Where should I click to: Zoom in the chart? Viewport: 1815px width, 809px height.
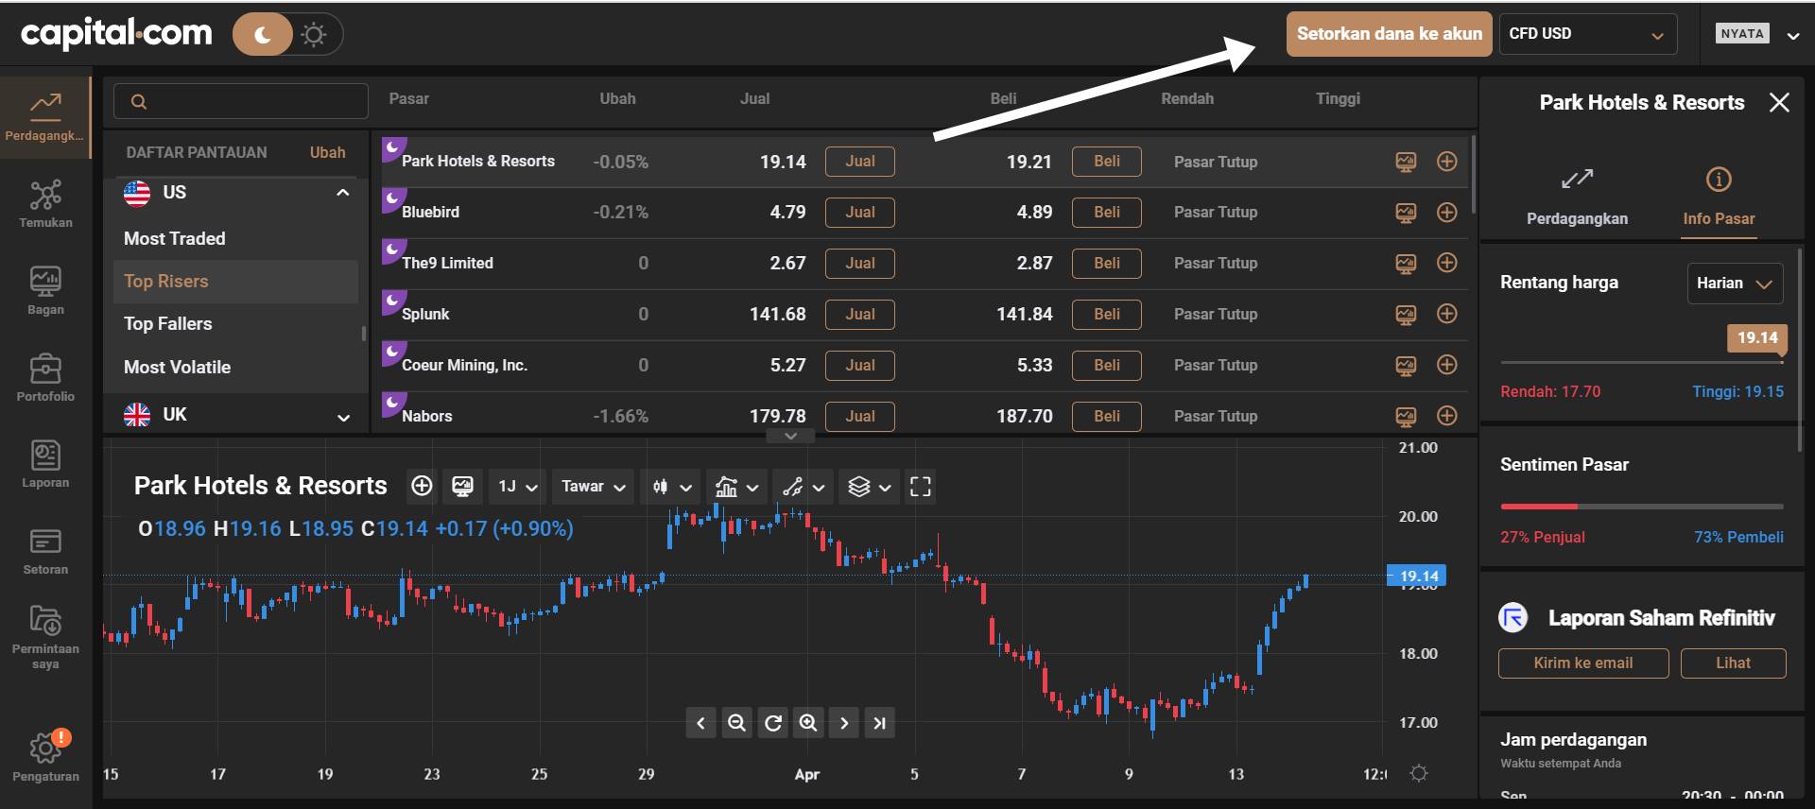(808, 723)
